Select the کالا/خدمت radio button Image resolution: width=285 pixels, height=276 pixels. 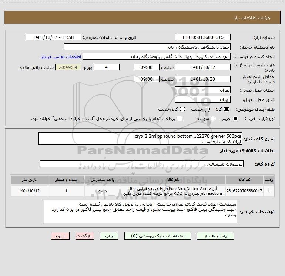[182, 109]
